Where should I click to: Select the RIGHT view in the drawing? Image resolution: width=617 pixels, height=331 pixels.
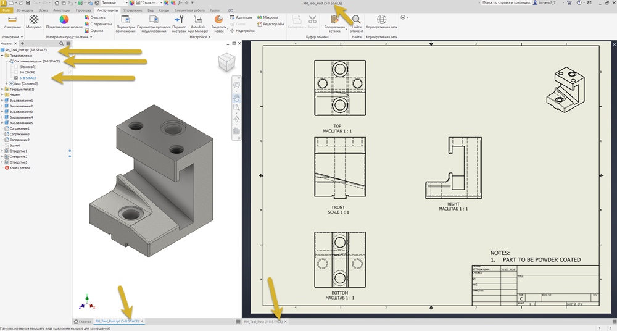pyautogui.click(x=453, y=168)
